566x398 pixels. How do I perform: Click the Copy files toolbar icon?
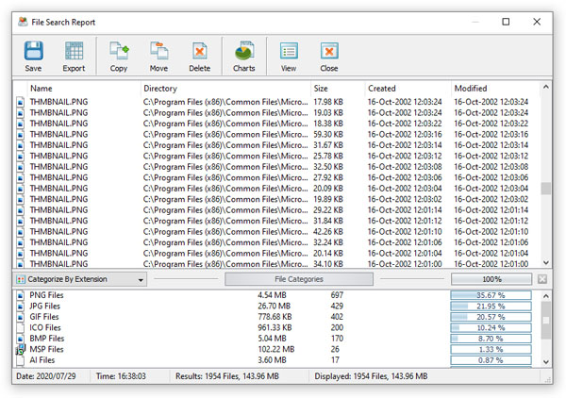tap(119, 51)
